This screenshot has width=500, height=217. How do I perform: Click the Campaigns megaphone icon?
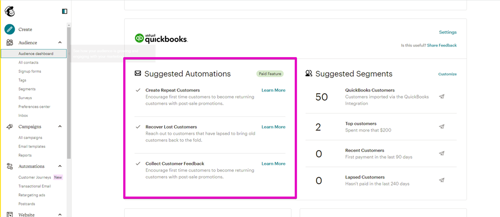click(10, 126)
